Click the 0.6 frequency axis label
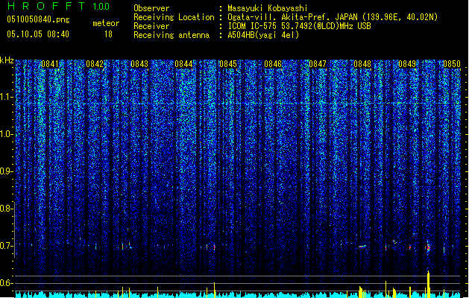The width and height of the screenshot is (469, 298). click(x=7, y=283)
